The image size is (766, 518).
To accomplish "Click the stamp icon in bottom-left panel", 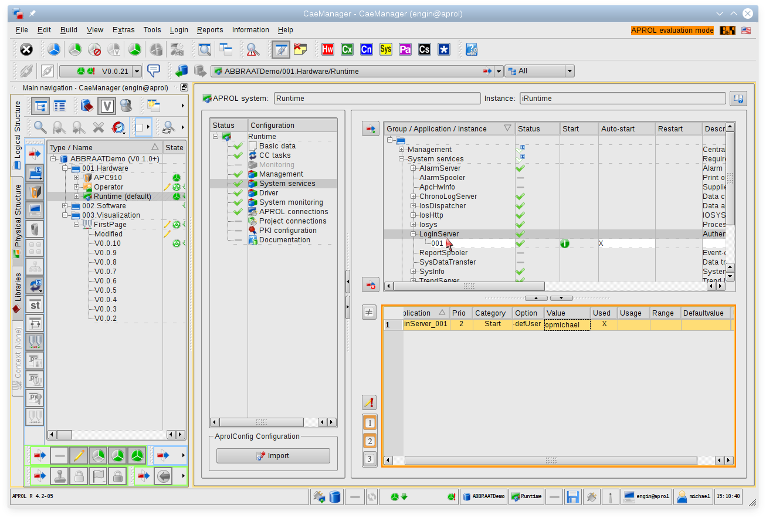I will tap(59, 476).
